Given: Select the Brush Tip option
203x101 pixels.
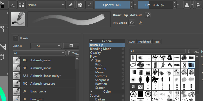Looking at the screenshot, I should [107, 45].
